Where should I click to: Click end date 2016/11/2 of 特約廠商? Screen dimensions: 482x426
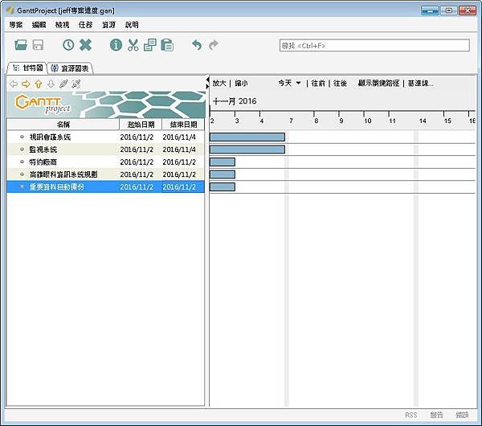click(x=179, y=162)
